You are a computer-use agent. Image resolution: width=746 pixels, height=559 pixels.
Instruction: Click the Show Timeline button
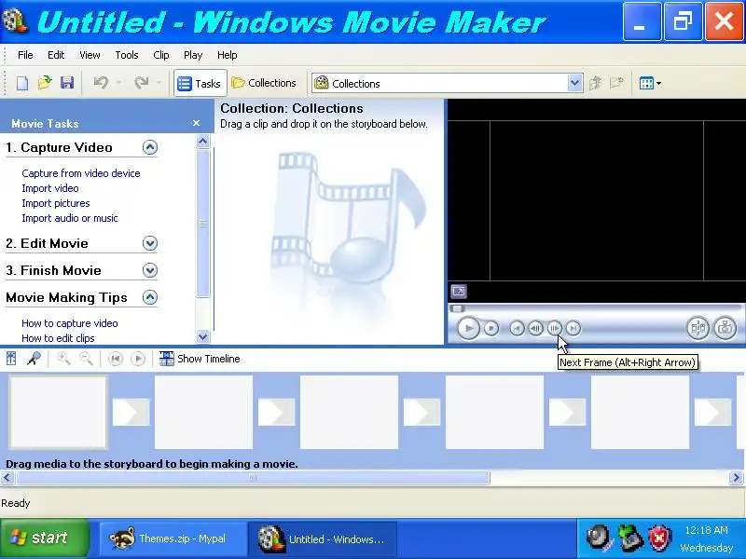click(x=200, y=359)
